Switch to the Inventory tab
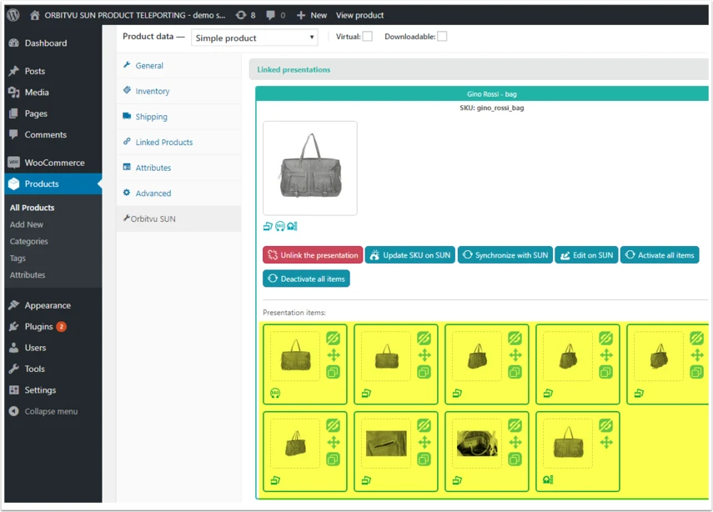The image size is (713, 512). [153, 91]
